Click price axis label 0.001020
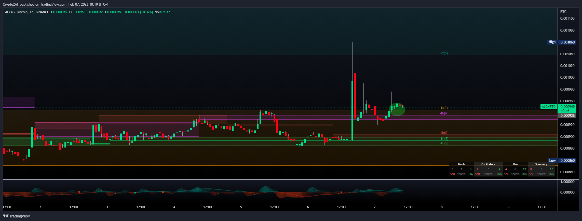Screen dimensions: 582x221 tap(567, 66)
